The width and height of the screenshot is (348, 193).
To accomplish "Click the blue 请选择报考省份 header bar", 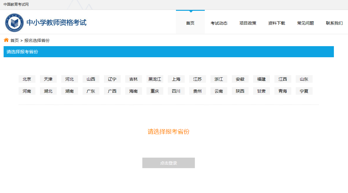I will click(x=169, y=52).
